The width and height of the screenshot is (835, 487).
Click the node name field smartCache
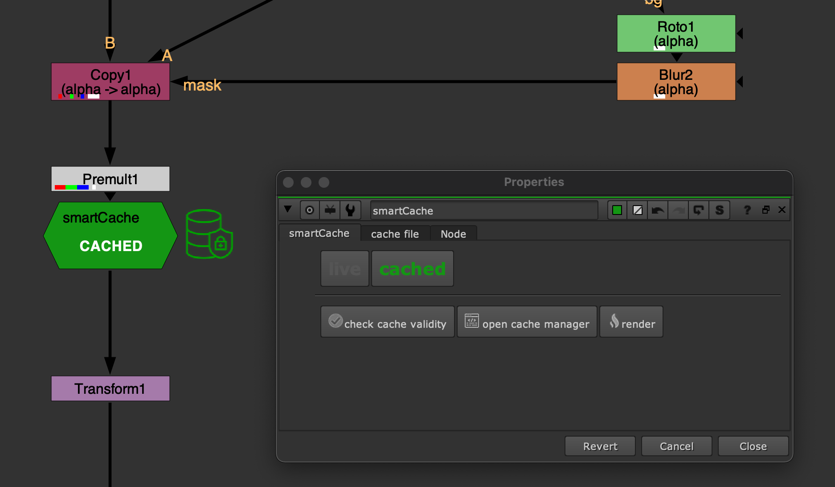click(x=483, y=210)
